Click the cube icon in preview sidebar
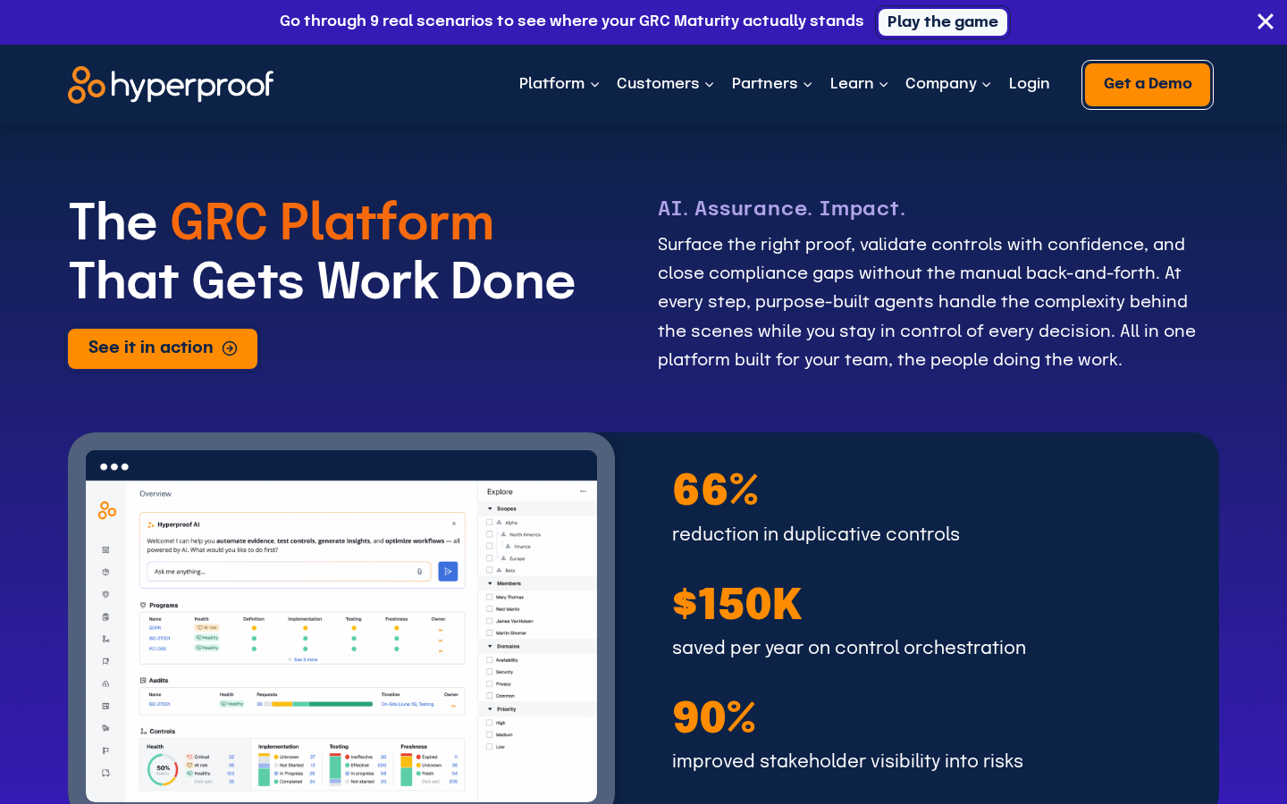This screenshot has height=804, width=1287. coord(105,572)
